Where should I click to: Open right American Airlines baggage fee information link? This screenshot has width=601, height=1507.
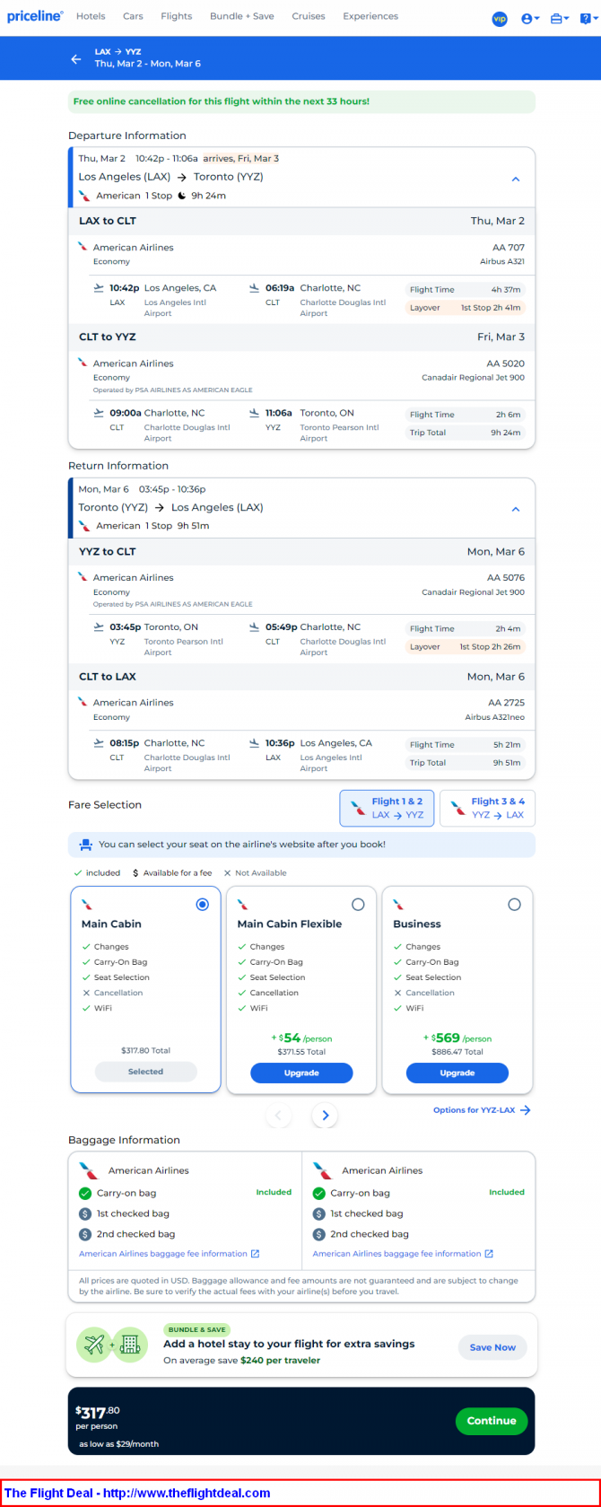[396, 1254]
